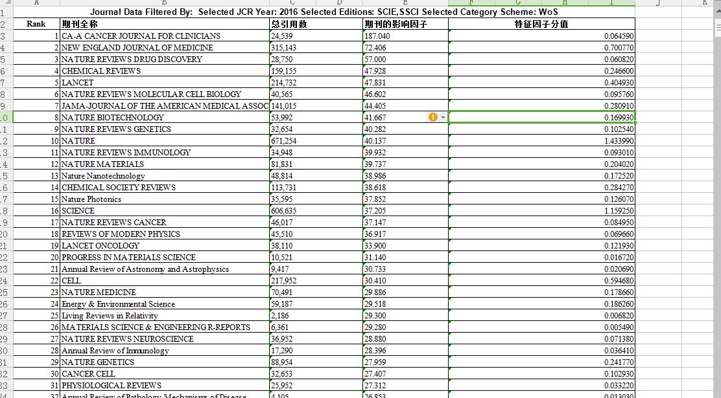Select the CHEMICAL SOCIETY REVIEWS cell
721x398 pixels.
pos(165,187)
